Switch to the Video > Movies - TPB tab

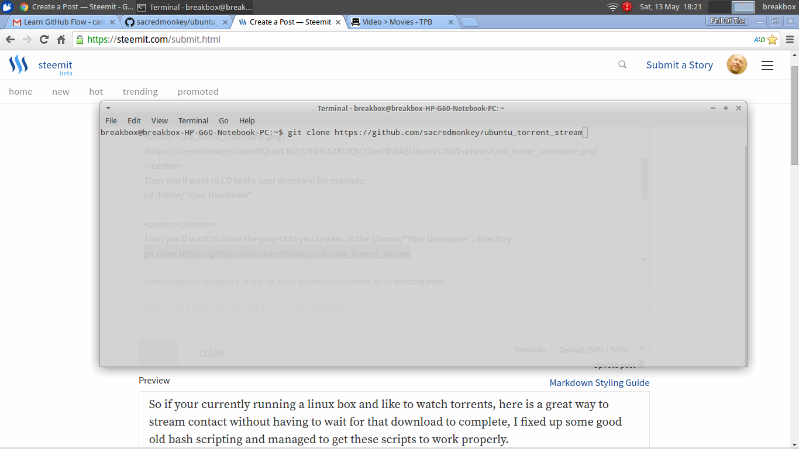point(398,22)
